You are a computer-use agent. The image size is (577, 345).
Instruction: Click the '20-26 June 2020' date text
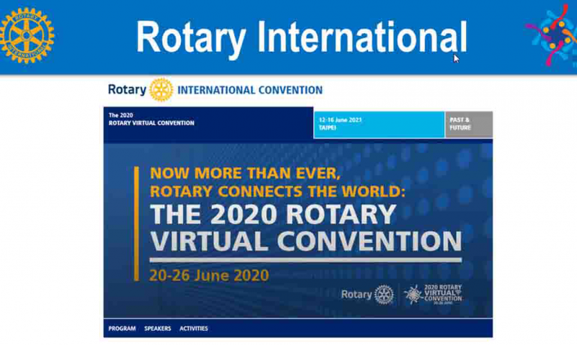[x=209, y=275]
